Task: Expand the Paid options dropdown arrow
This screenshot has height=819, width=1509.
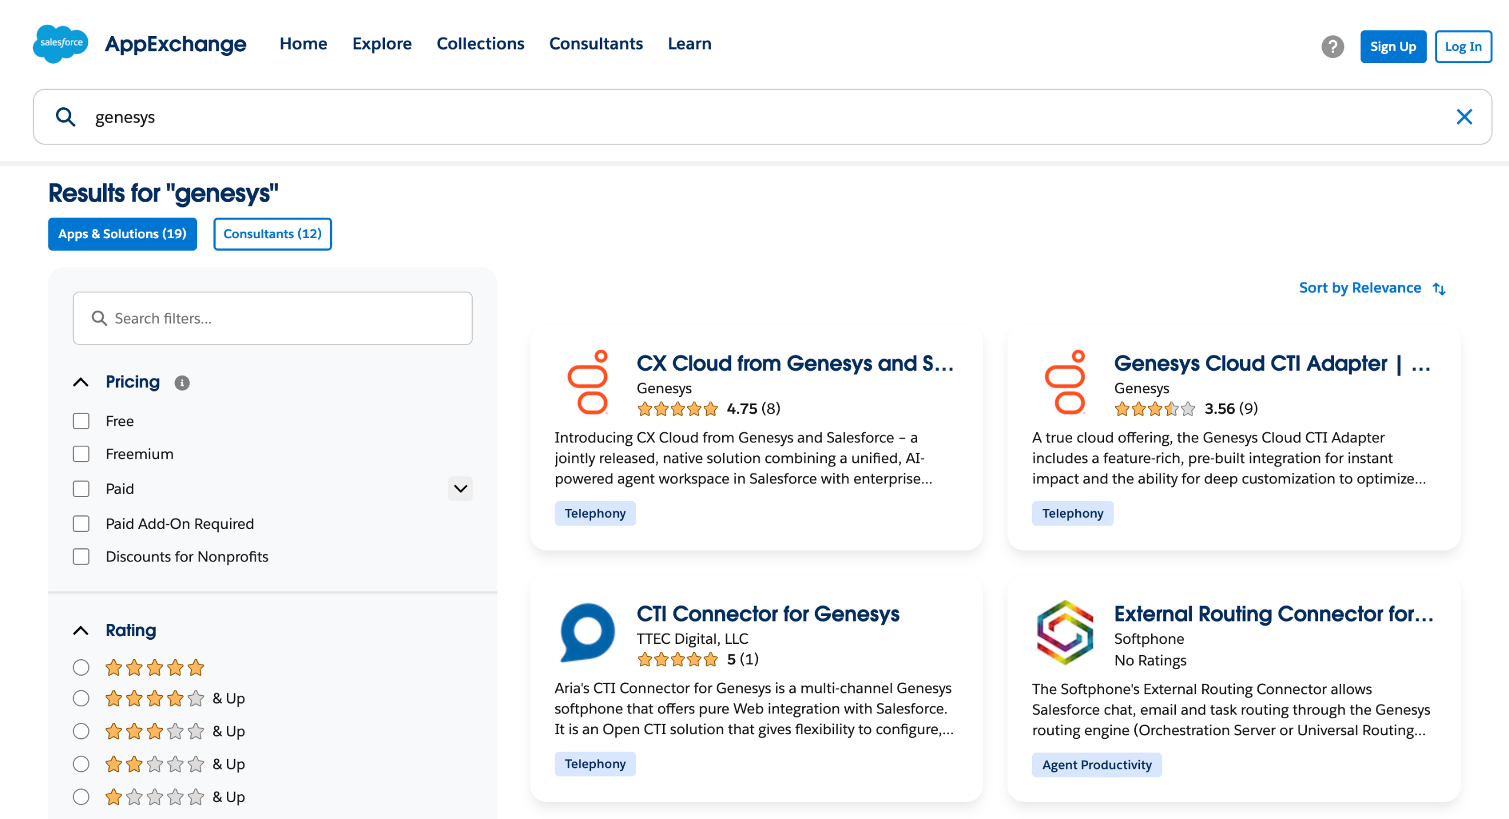Action: [460, 489]
